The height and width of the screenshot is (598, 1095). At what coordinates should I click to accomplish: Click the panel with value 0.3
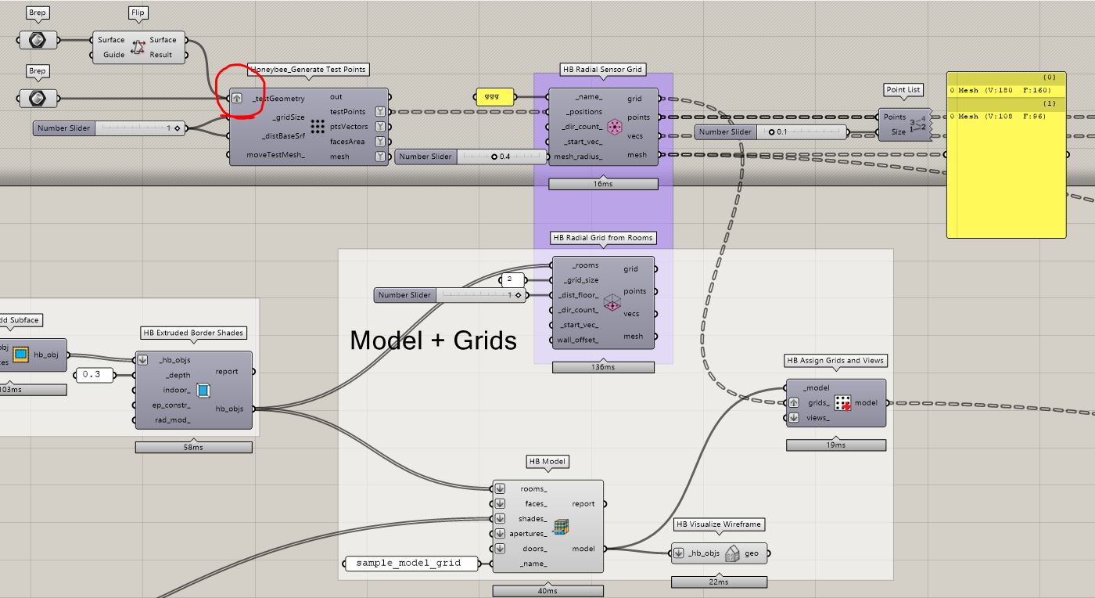(94, 375)
